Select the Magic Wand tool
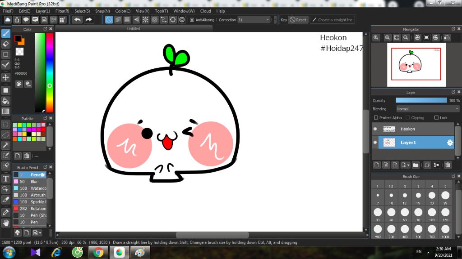Image resolution: width=462 pixels, height=259 pixels. (x=6, y=145)
